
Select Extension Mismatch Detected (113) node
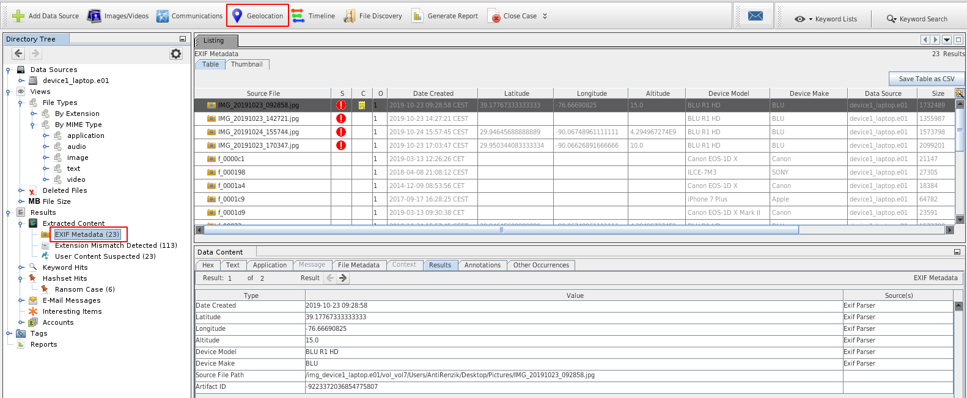point(116,245)
